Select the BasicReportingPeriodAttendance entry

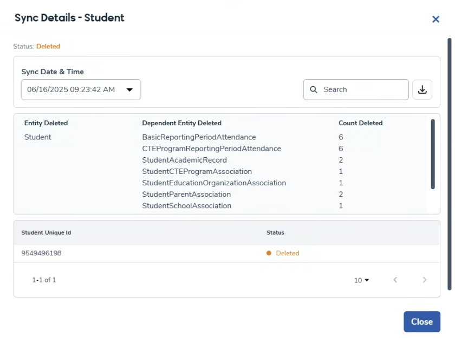pyautogui.click(x=199, y=137)
